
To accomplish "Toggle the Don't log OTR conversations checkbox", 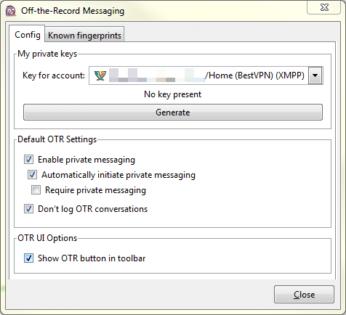I will (x=28, y=209).
